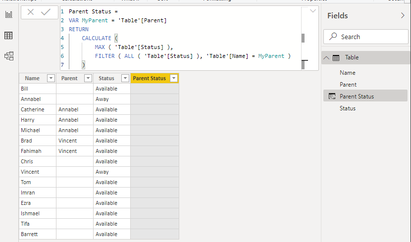
Task: Switch to Report view icon
Action: coord(8,14)
